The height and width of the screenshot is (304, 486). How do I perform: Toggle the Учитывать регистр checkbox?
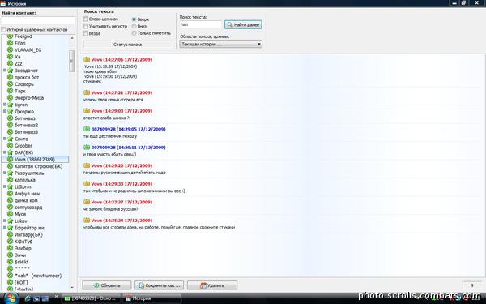click(86, 26)
